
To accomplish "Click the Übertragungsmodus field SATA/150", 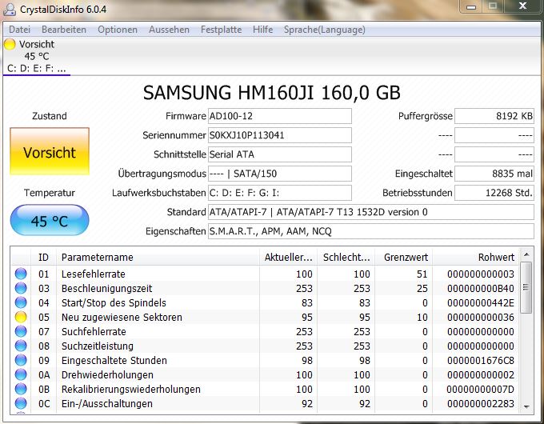I will 280,174.
